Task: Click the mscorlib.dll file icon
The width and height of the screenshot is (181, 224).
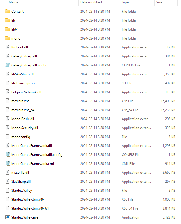Action: pyautogui.click(x=8, y=172)
